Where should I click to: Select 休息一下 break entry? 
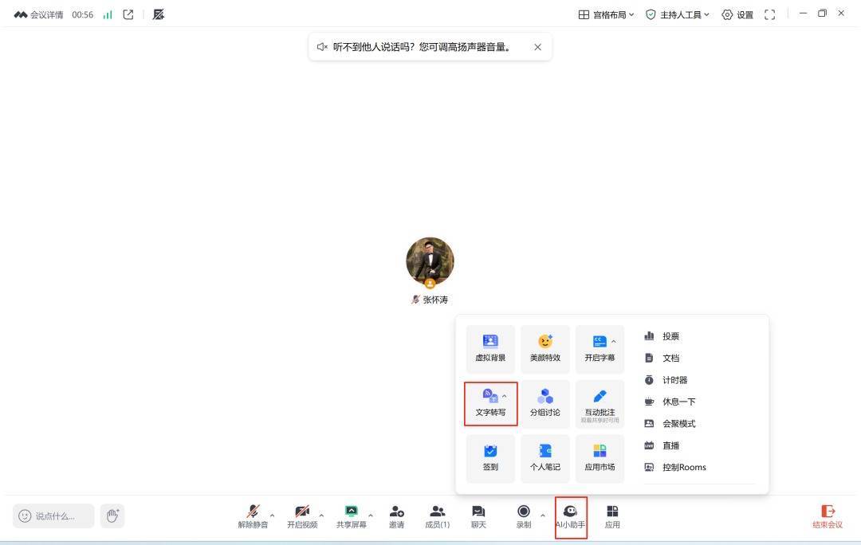point(670,402)
